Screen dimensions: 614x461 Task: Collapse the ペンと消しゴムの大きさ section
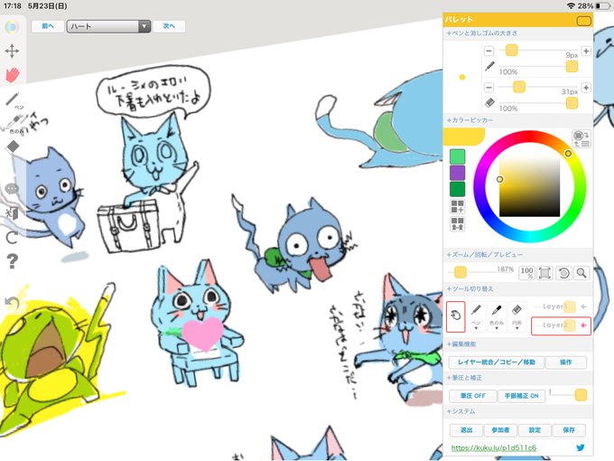click(517, 33)
